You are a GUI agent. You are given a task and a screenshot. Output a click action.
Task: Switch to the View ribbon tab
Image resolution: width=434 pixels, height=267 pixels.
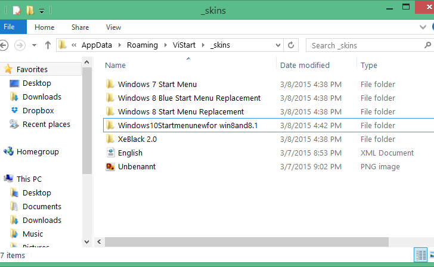click(x=113, y=27)
